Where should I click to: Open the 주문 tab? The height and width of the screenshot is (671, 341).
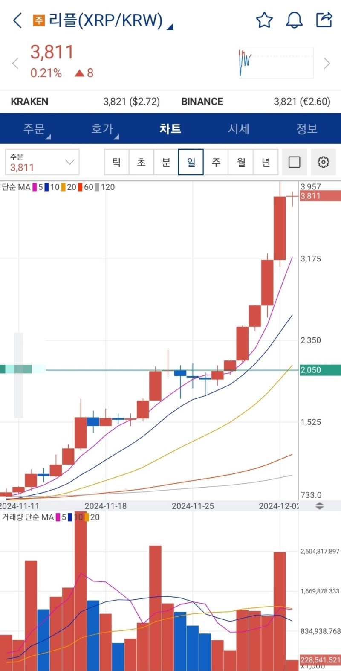34,128
